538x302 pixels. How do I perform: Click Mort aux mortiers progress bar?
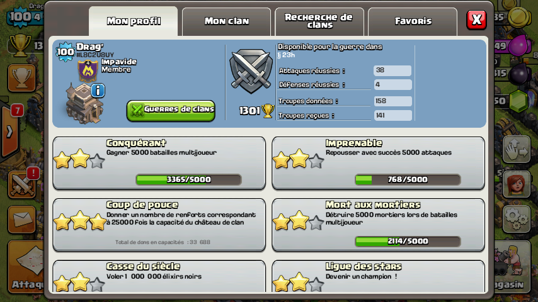click(408, 242)
